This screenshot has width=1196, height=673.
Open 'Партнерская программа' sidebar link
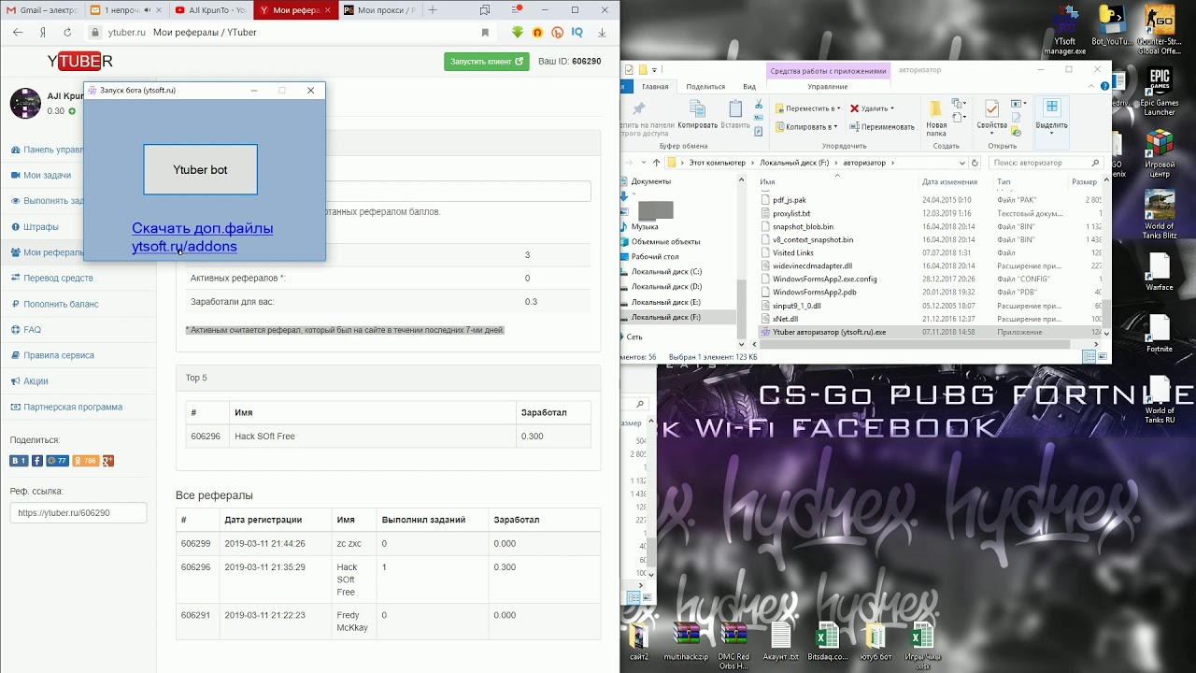72,407
